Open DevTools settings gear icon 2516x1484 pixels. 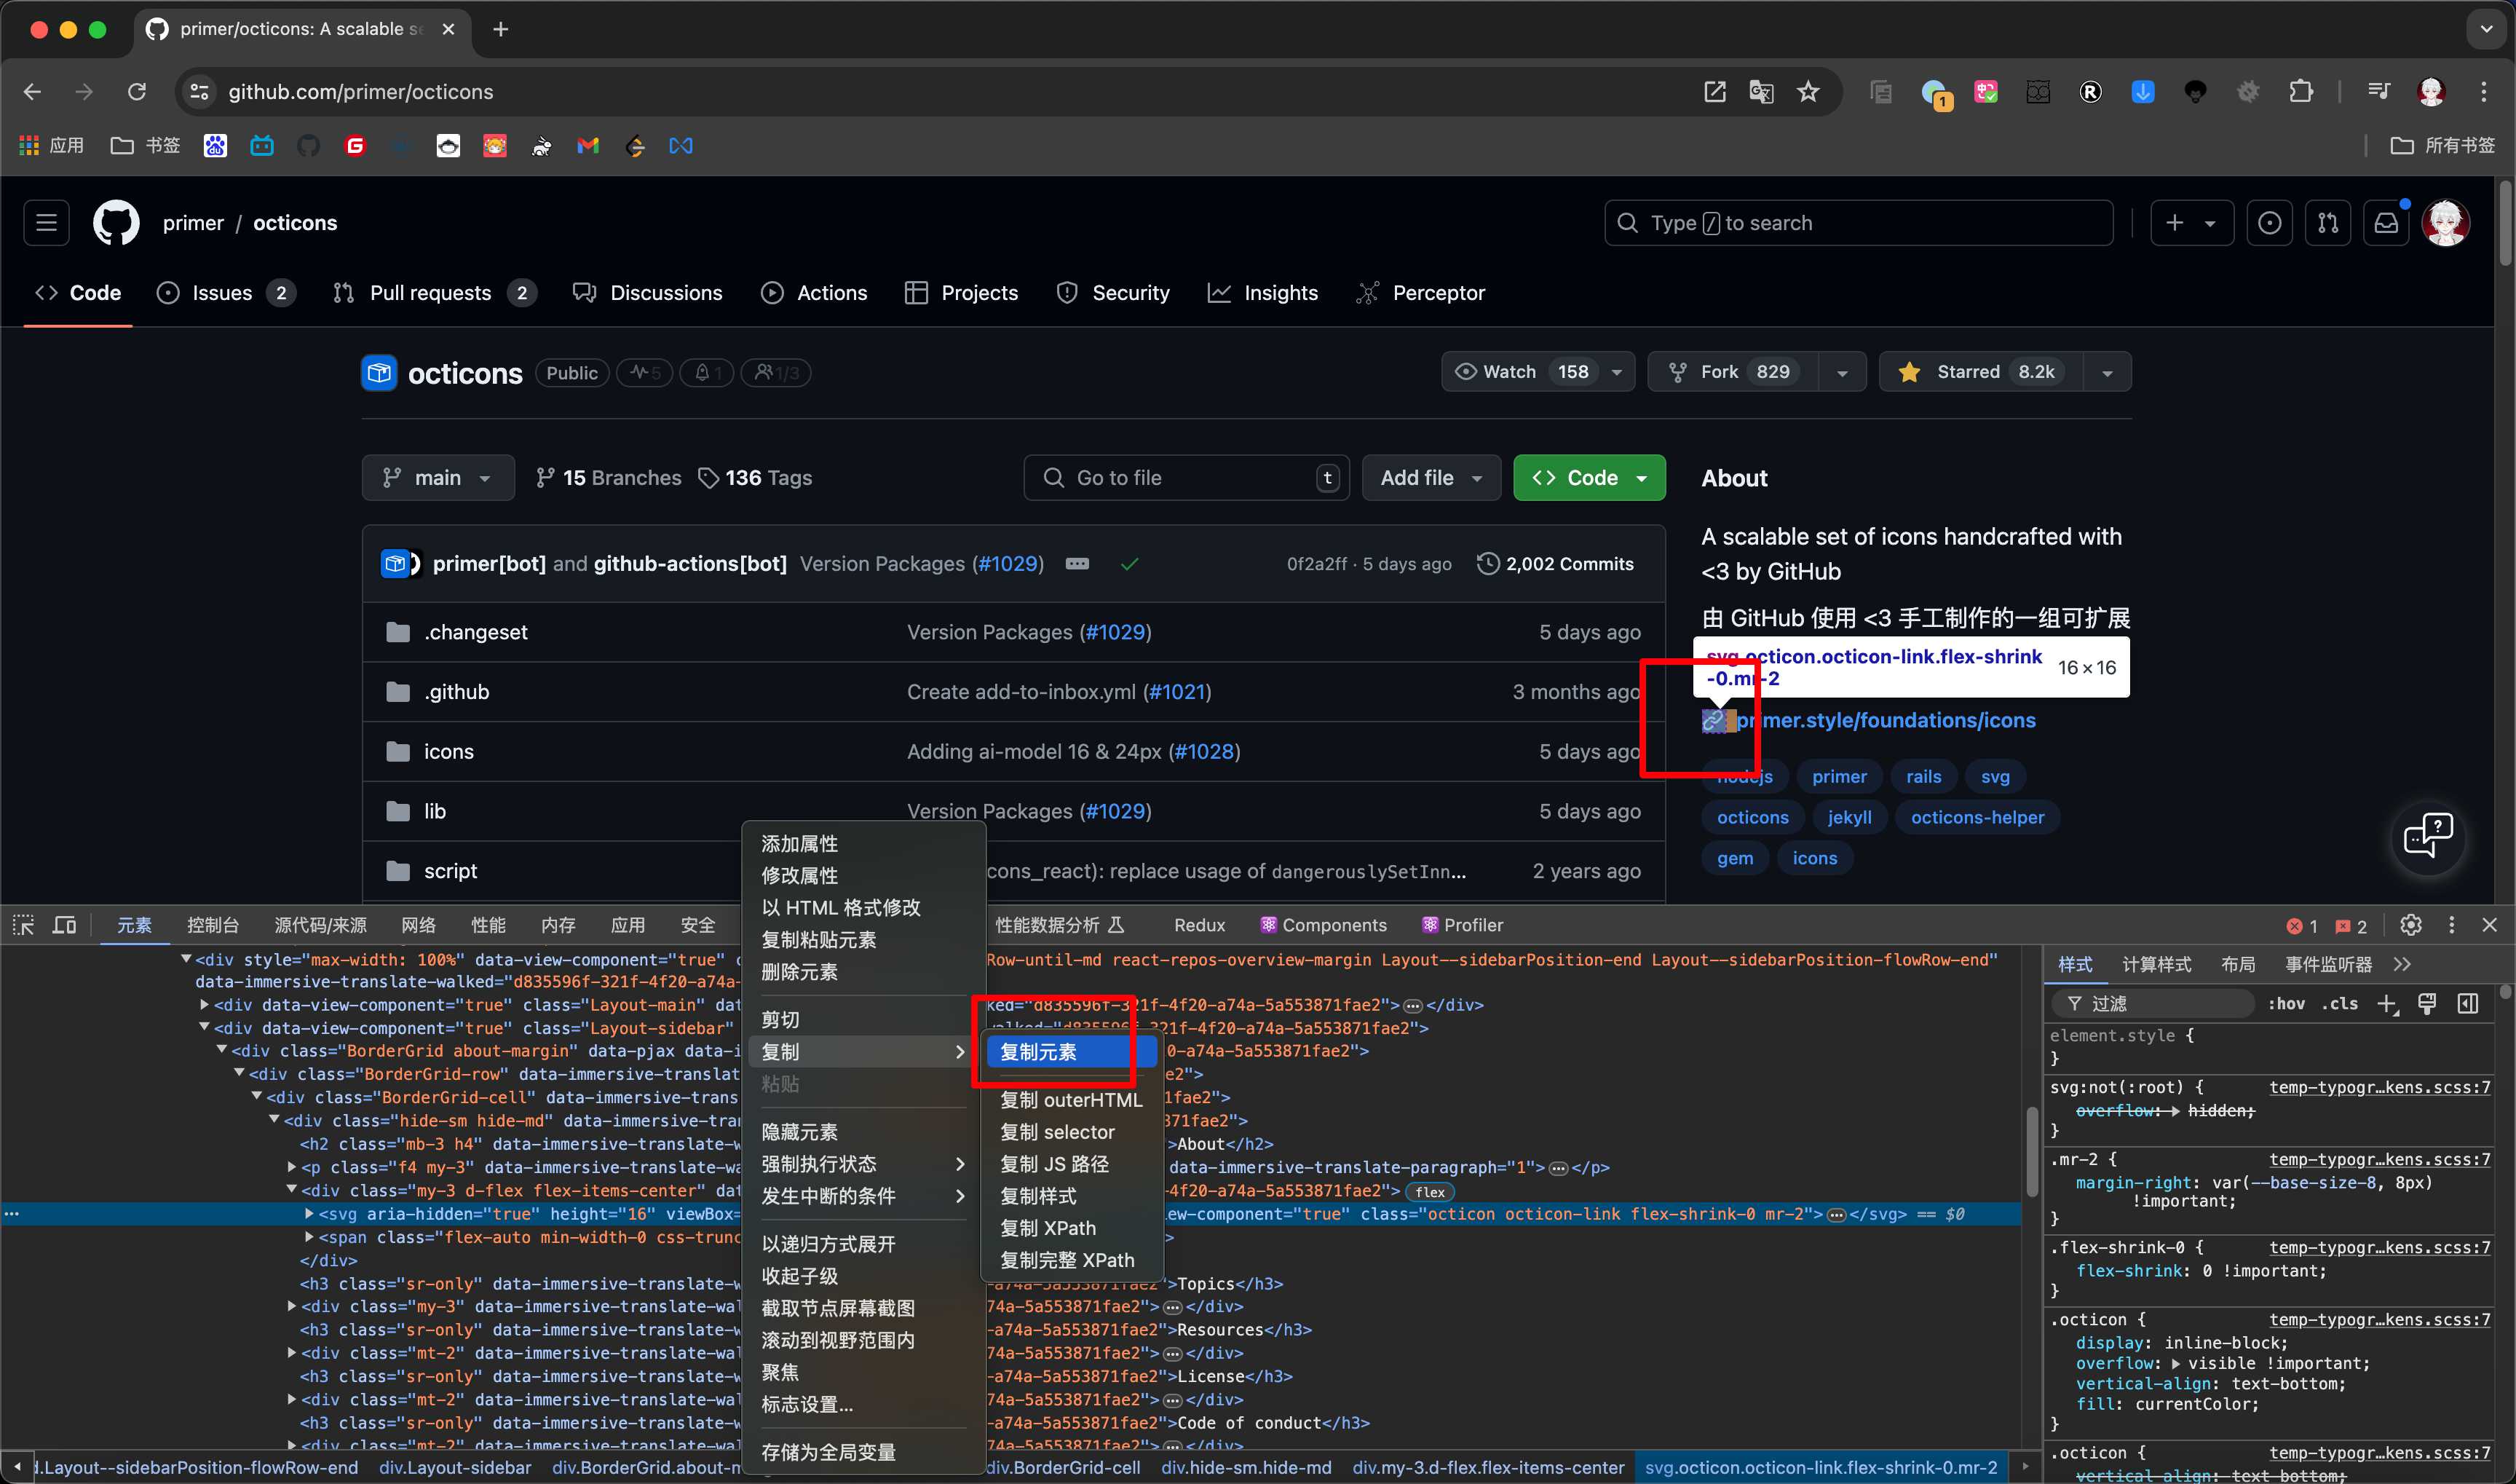pos(2410,925)
